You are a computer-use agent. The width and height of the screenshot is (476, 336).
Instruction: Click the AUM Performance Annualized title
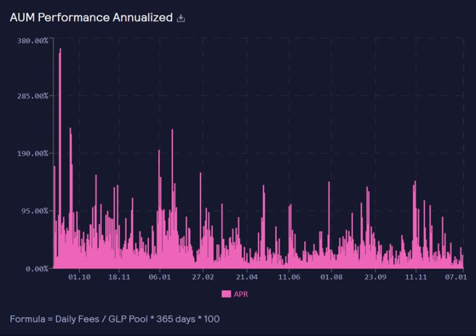(91, 18)
